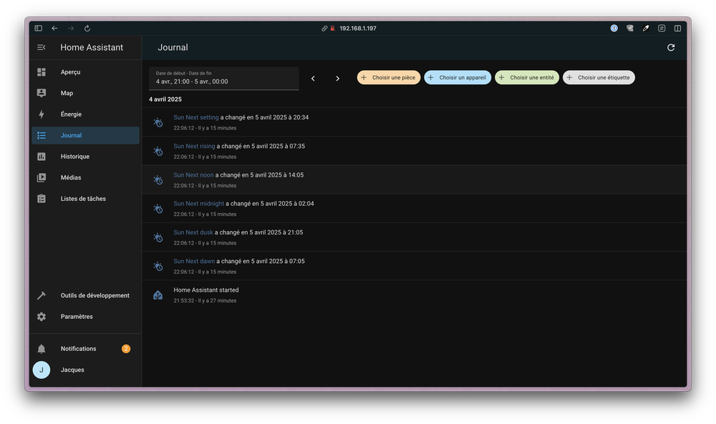Click the "21:53:32 - Il y a 27 minutes" timestamp
The image size is (716, 424).
(205, 300)
